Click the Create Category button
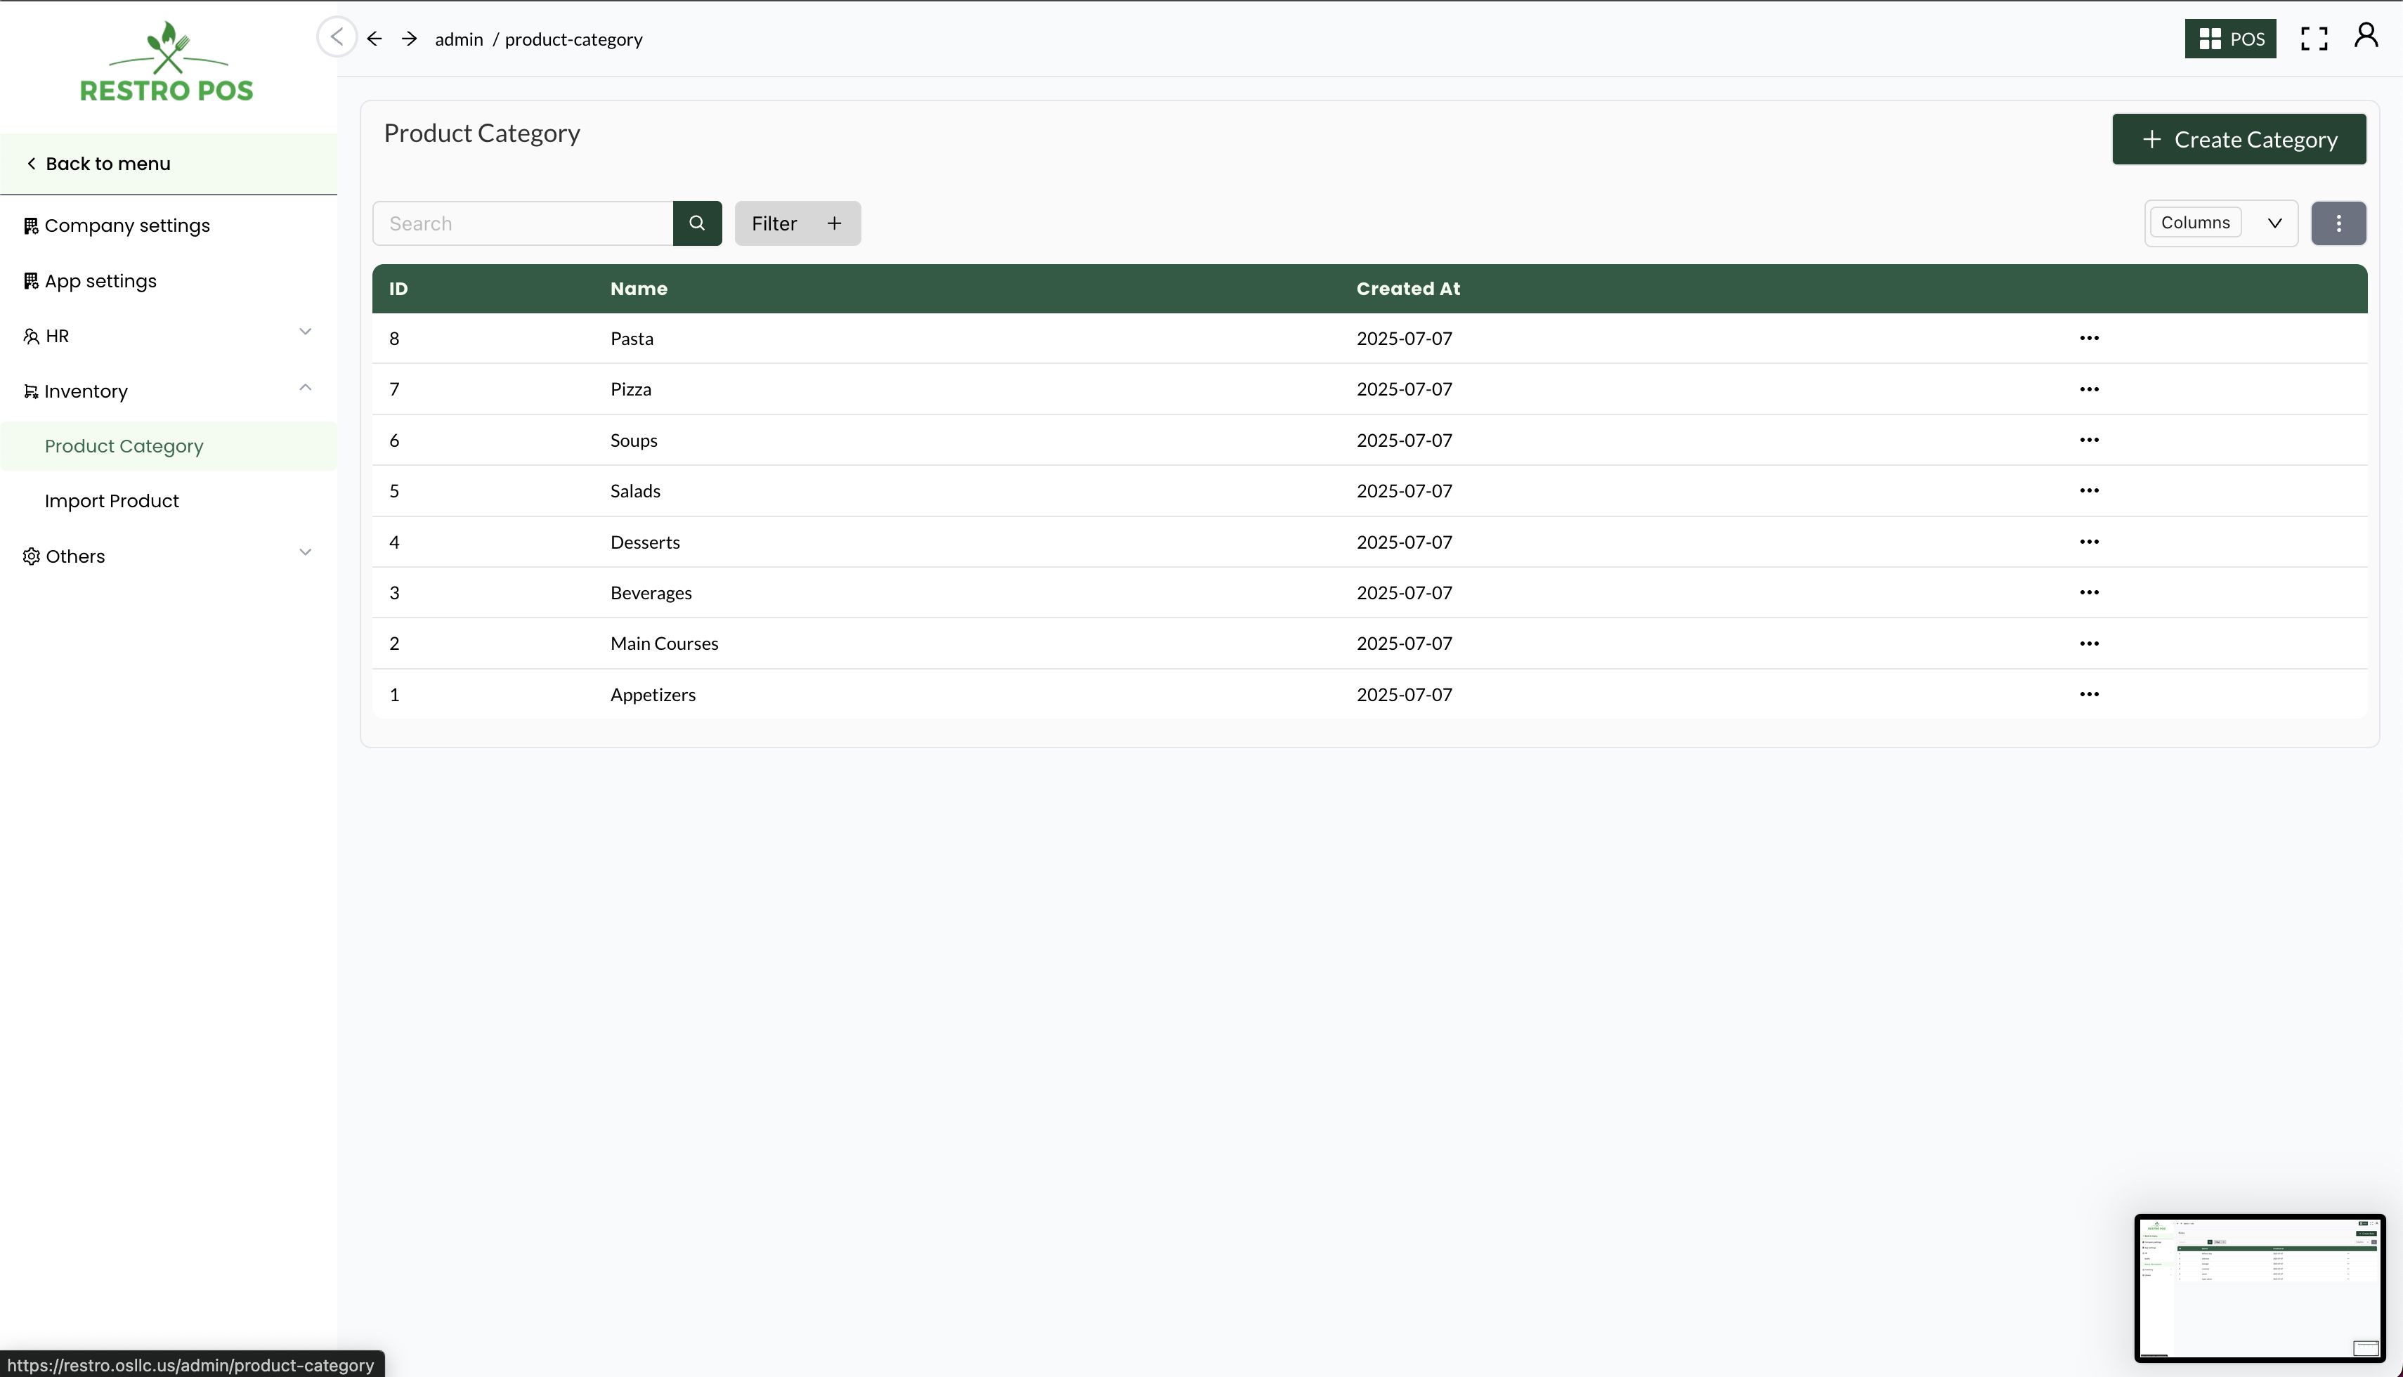The height and width of the screenshot is (1377, 2403). tap(2237, 140)
